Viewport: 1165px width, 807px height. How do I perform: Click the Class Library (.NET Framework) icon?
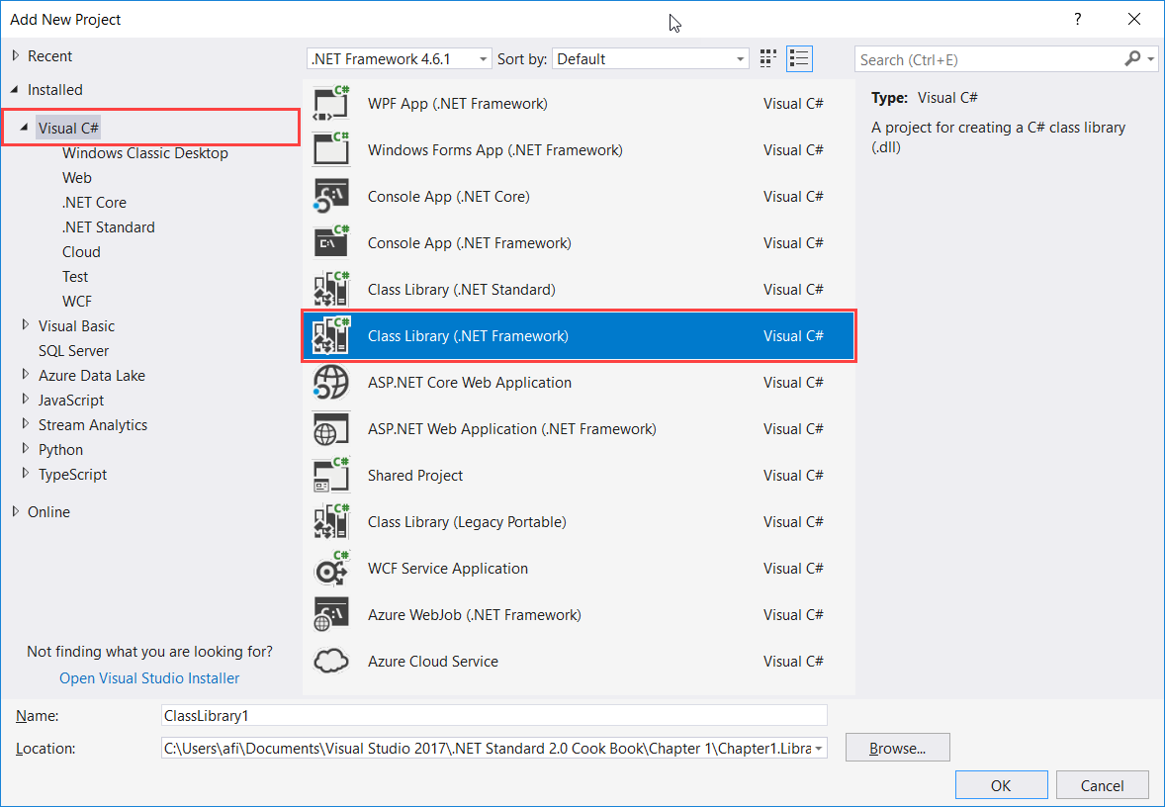click(331, 336)
